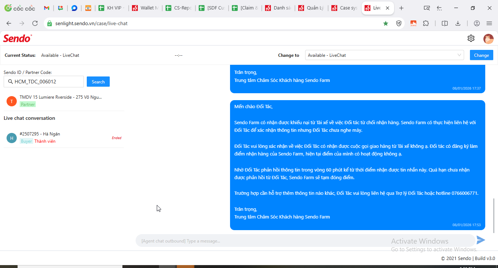
Task: Click the orange T partner avatar
Action: click(12, 101)
